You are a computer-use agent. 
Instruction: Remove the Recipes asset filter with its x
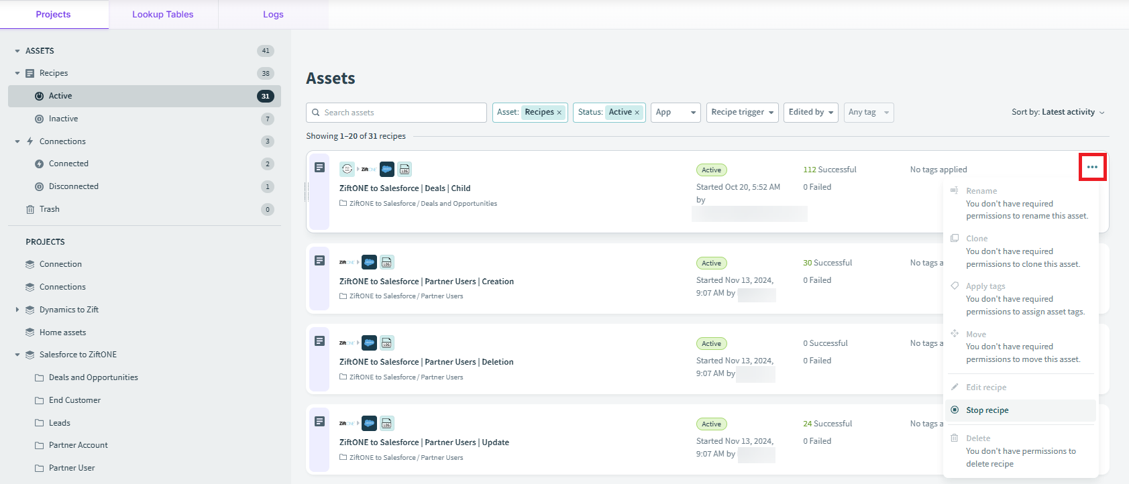[x=559, y=113]
